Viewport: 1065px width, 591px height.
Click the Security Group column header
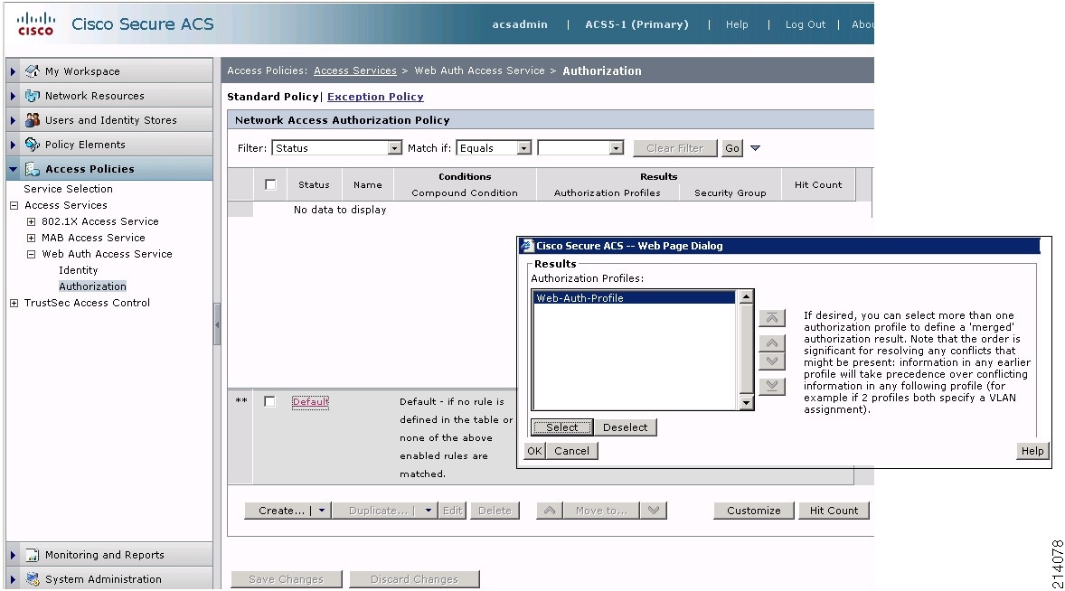[x=730, y=192]
